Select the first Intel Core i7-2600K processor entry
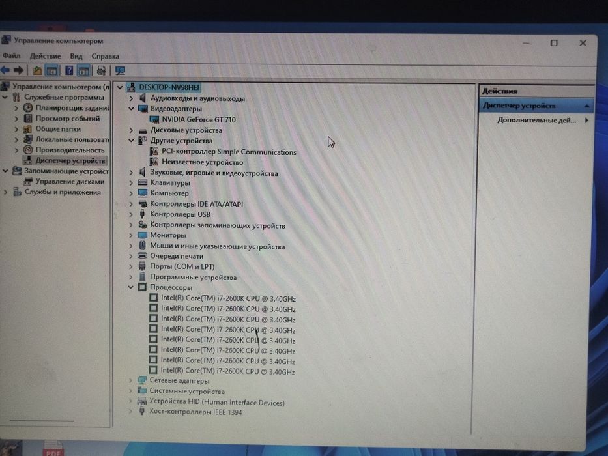This screenshot has width=608, height=456. [228, 298]
